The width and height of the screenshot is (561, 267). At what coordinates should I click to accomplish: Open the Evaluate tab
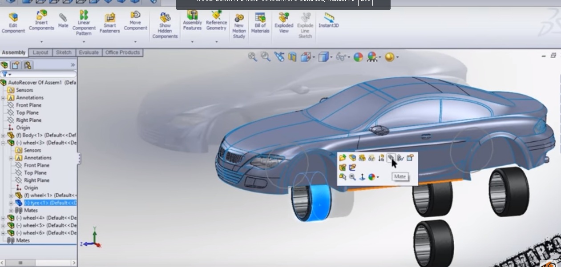pyautogui.click(x=89, y=52)
